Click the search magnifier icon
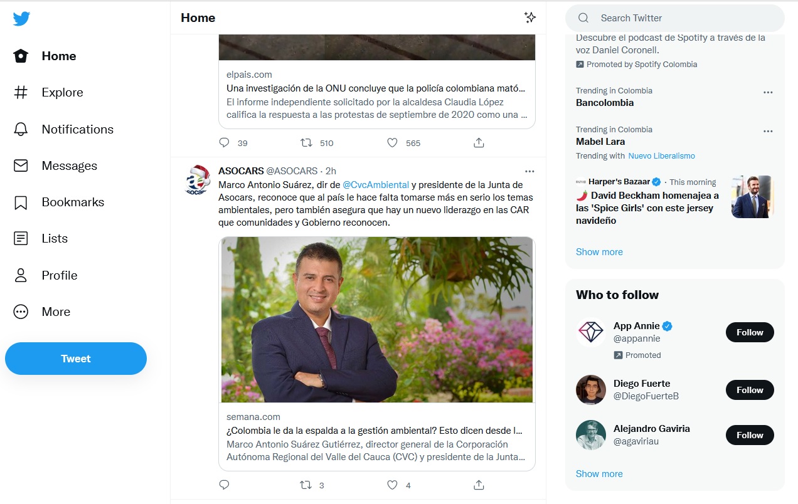 point(583,18)
